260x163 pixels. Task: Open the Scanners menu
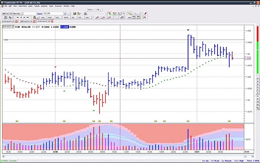[x=58, y=6]
